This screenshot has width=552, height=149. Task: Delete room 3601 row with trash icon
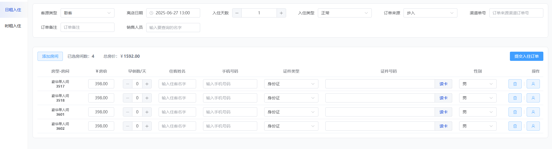[515, 112]
